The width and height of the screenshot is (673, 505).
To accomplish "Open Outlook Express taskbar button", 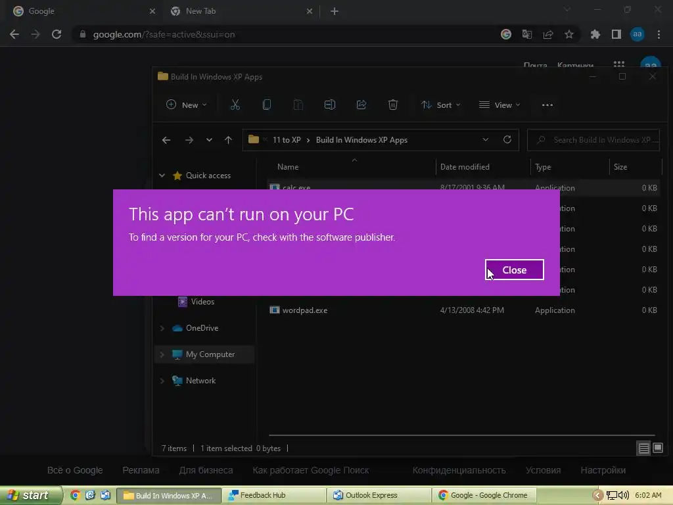I will coord(379,495).
